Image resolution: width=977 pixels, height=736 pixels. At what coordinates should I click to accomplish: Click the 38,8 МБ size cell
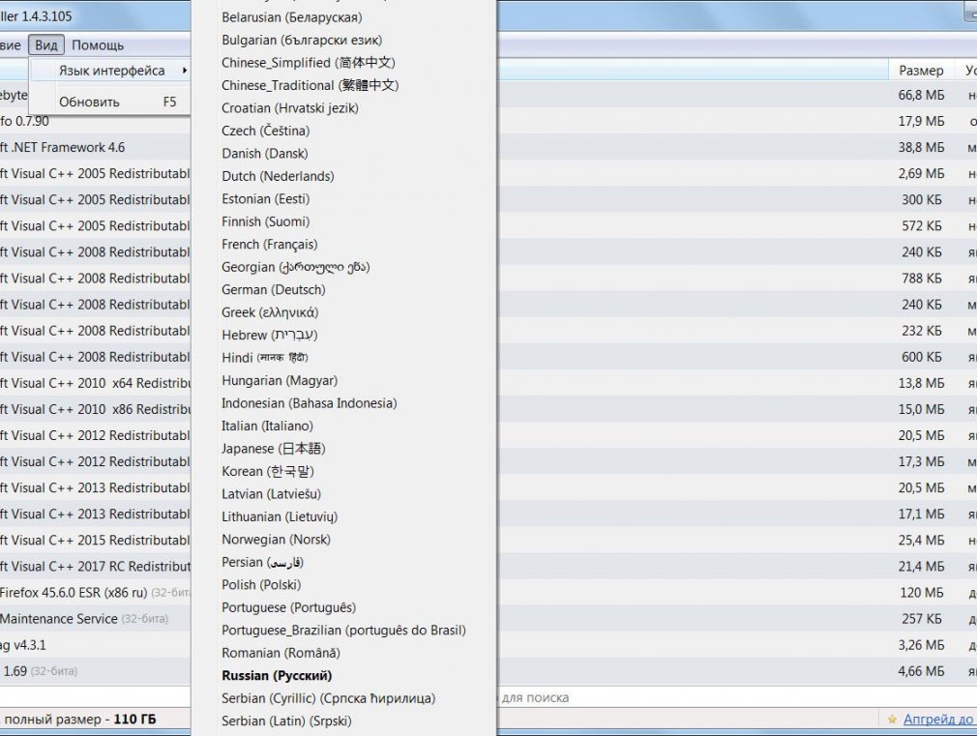coord(921,148)
